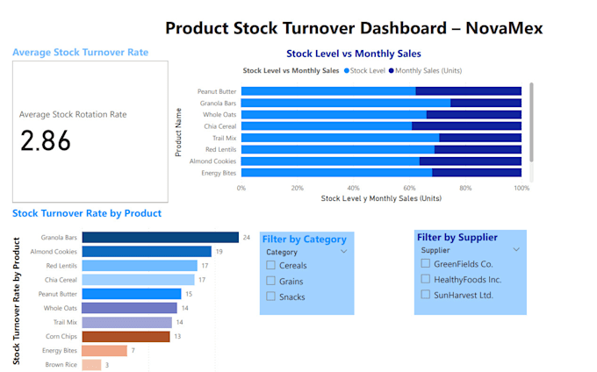The image size is (597, 372).
Task: Select the Peanut Butter turnover bar
Action: [132, 294]
